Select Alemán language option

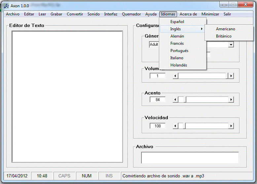click(177, 36)
